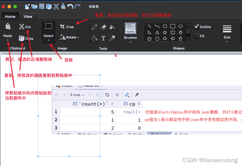242x166 pixels.
Task: Choose the Right triangle shape
Action: [x=149, y=32]
